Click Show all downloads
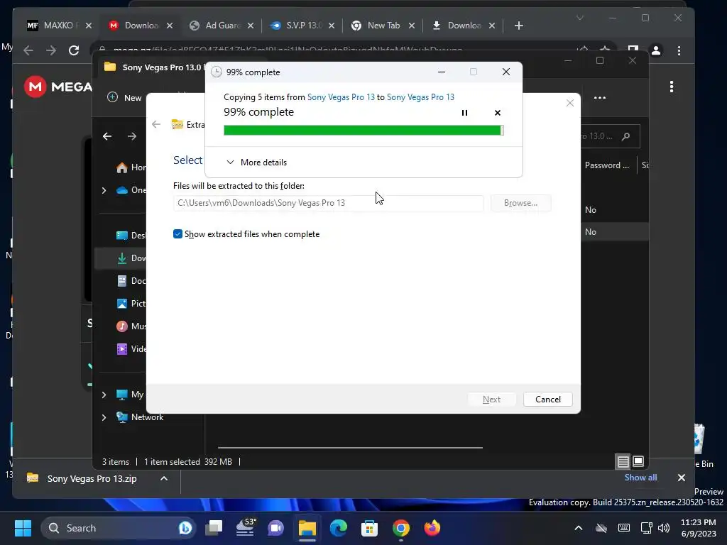This screenshot has height=545, width=727. [x=640, y=478]
